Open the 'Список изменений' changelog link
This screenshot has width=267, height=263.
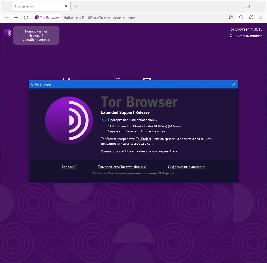(246, 35)
